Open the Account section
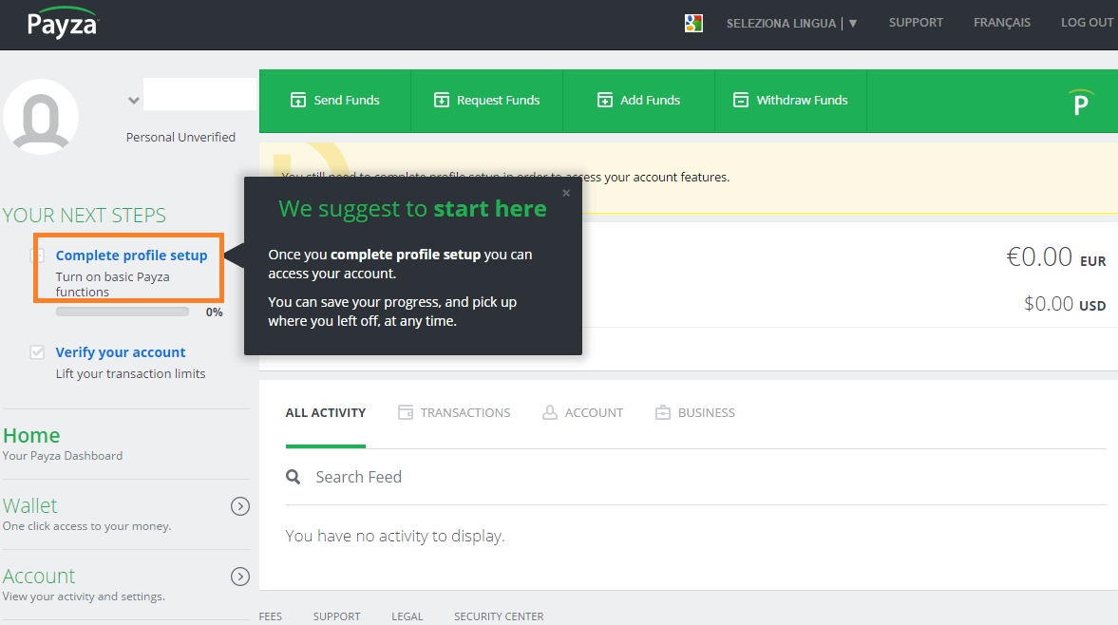1118x625 pixels. [39, 576]
